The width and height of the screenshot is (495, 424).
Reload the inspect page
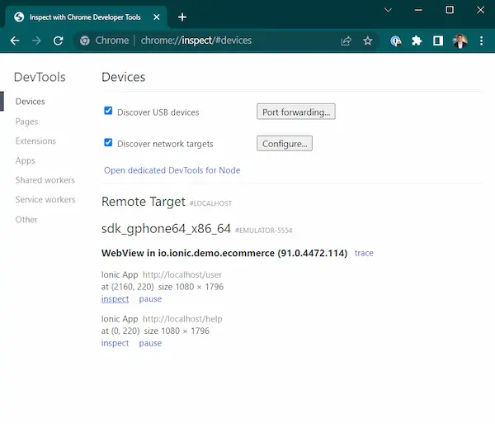(58, 40)
